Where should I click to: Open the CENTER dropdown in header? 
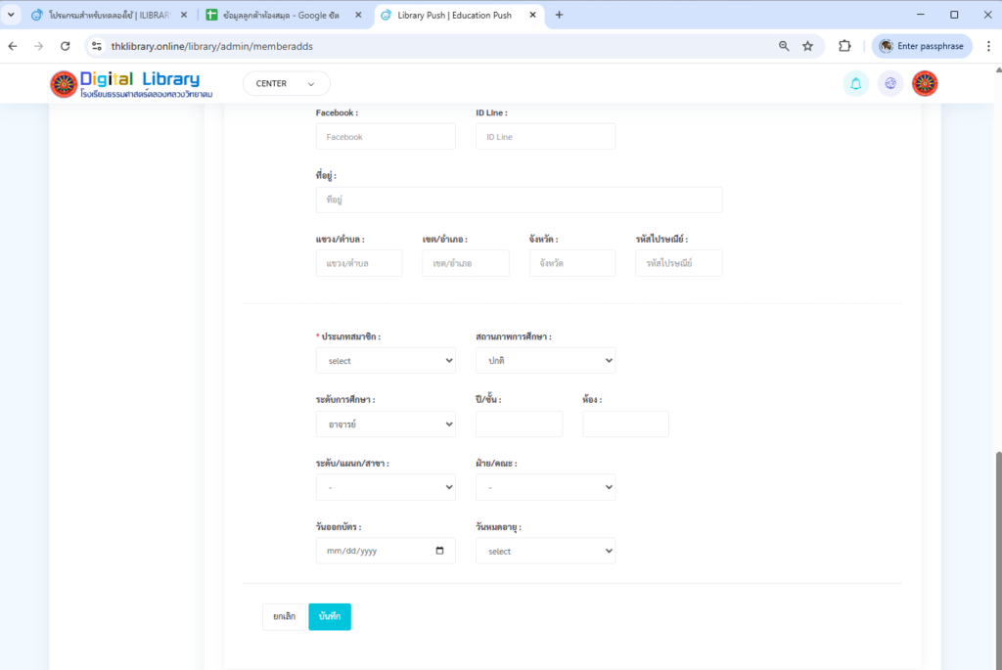tap(286, 84)
